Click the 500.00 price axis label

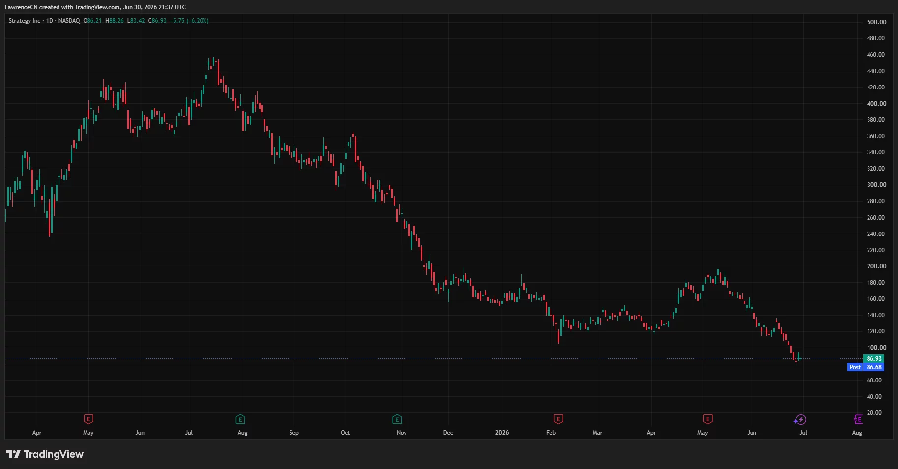[876, 22]
